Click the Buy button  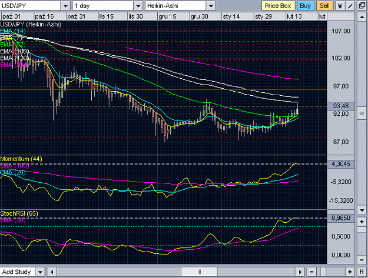[305, 6]
